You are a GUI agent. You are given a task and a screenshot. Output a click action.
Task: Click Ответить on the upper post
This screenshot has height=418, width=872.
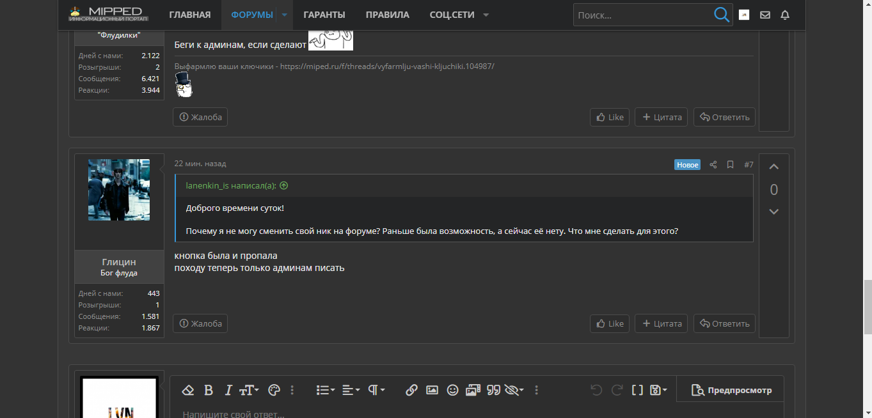724,117
